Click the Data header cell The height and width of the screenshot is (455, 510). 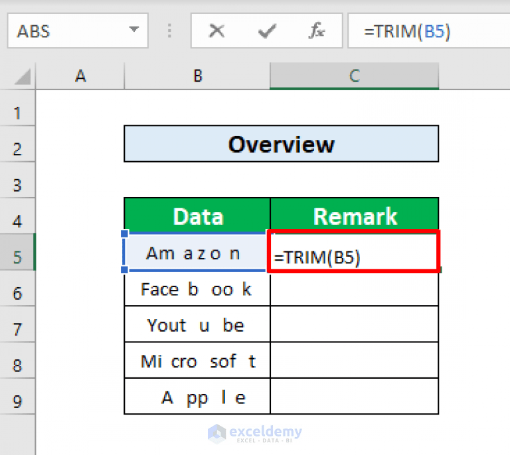pos(197,216)
